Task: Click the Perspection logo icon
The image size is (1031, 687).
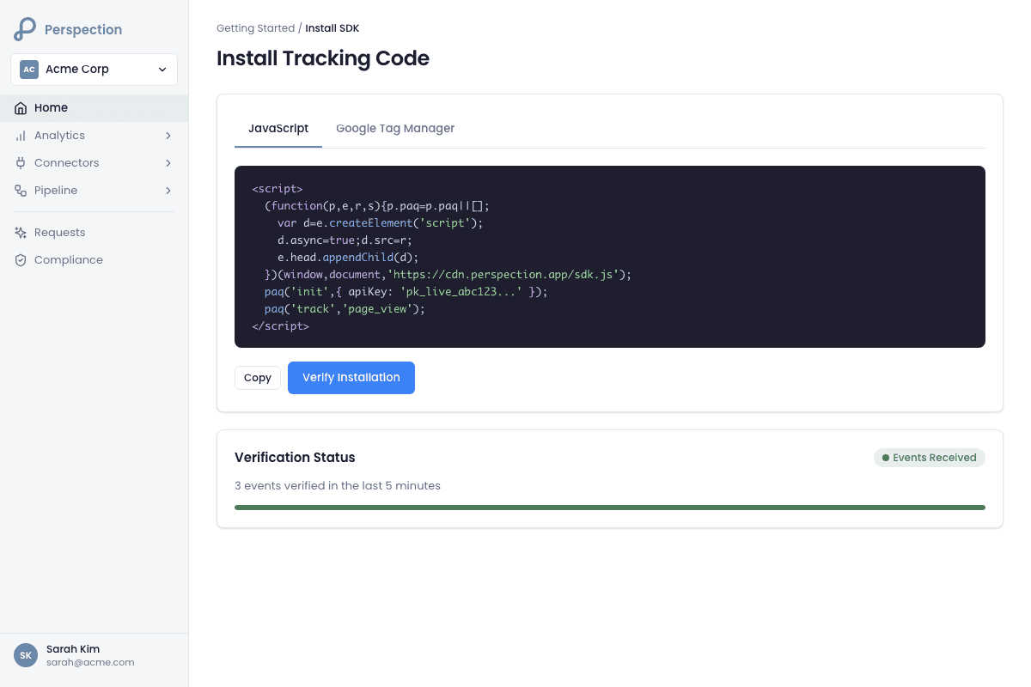Action: pyautogui.click(x=25, y=29)
